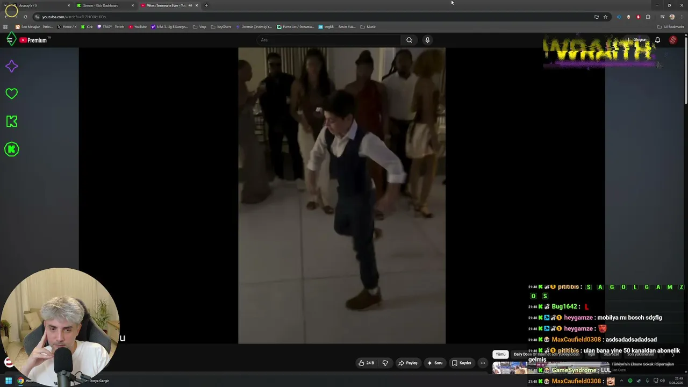Viewport: 688px width, 387px height.
Task: Open the Apps grid bookmark shortcut
Action: click(6, 27)
